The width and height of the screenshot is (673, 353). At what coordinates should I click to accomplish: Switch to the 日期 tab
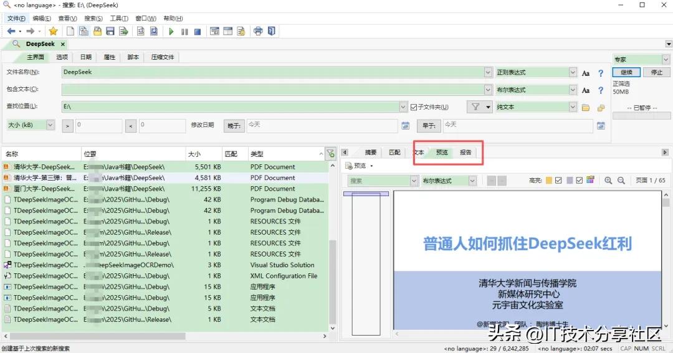click(86, 57)
